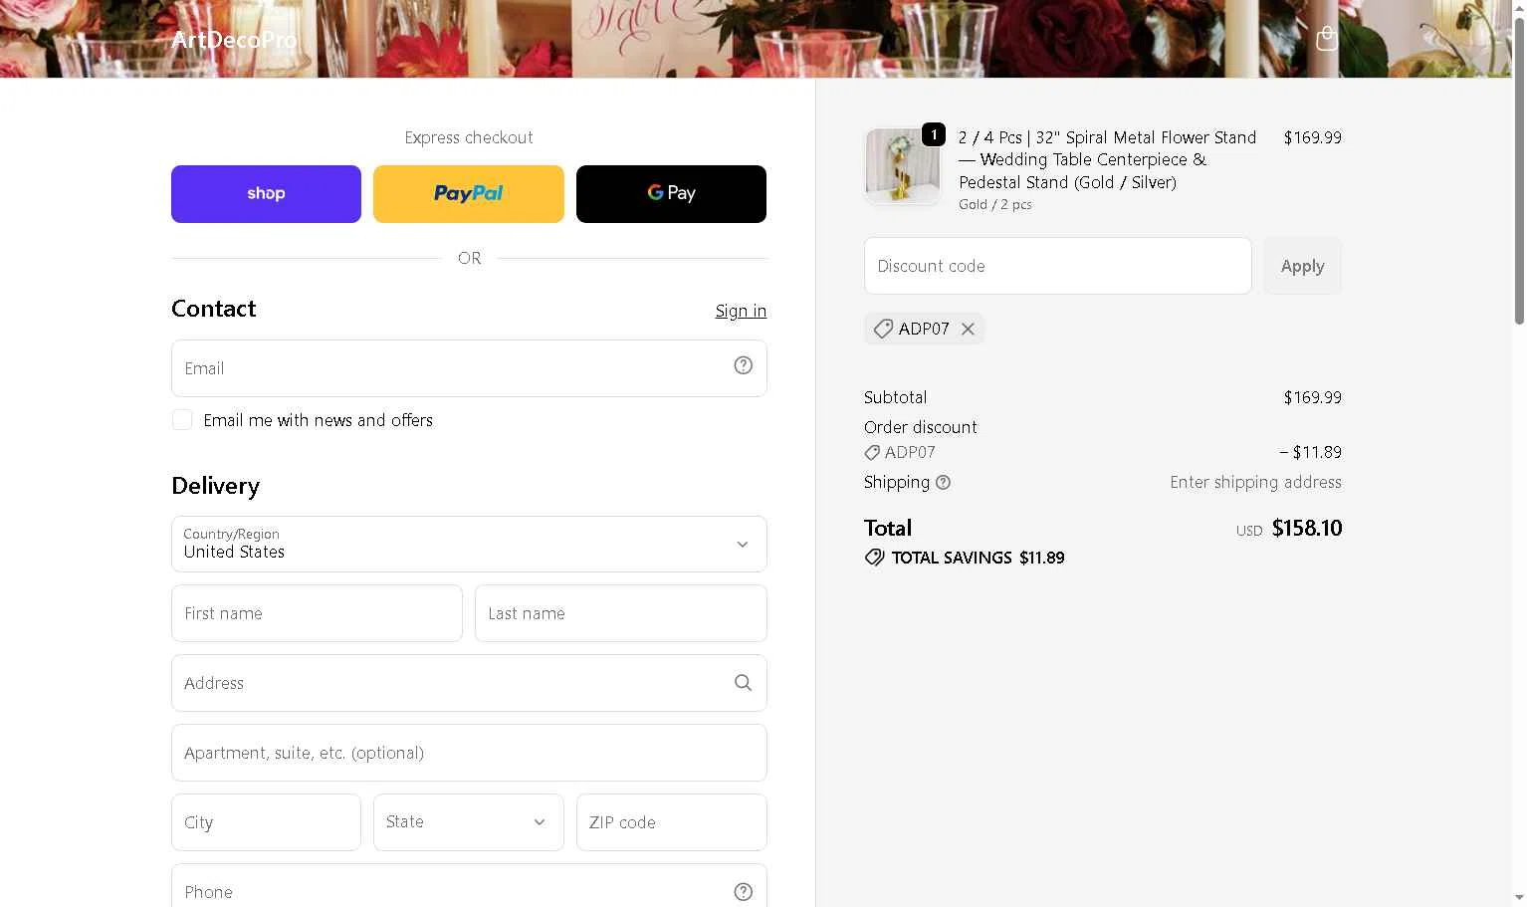The width and height of the screenshot is (1527, 907).
Task: Select Google Pay express checkout
Action: tap(671, 194)
